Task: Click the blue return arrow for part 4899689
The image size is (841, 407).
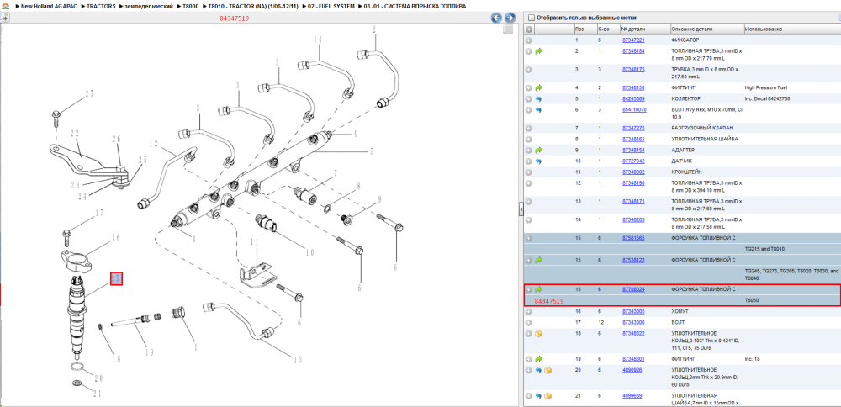Action: 539,396
